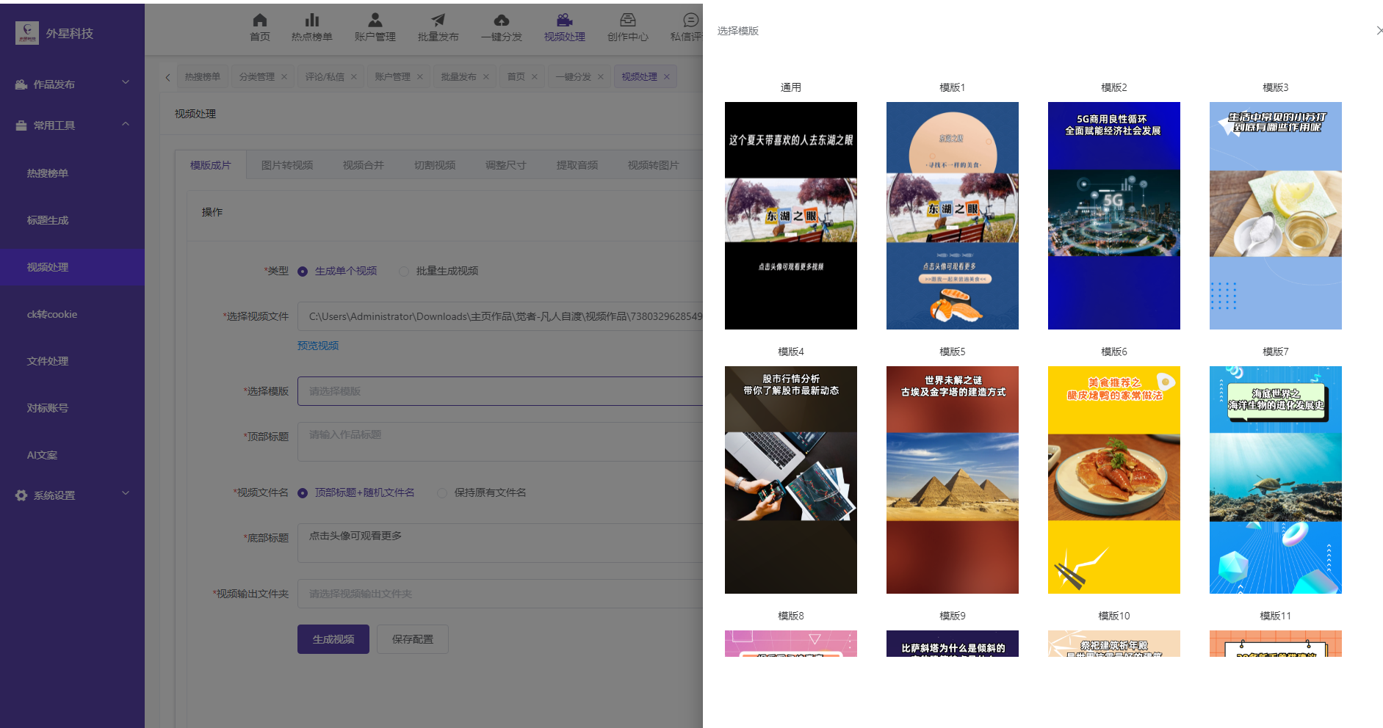Open the 选择模版 dropdown field
This screenshot has height=728, width=1383.
[500, 391]
